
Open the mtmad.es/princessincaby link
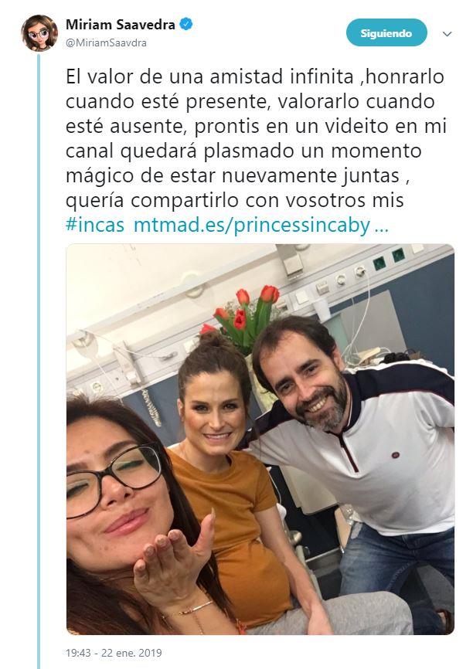(251, 226)
